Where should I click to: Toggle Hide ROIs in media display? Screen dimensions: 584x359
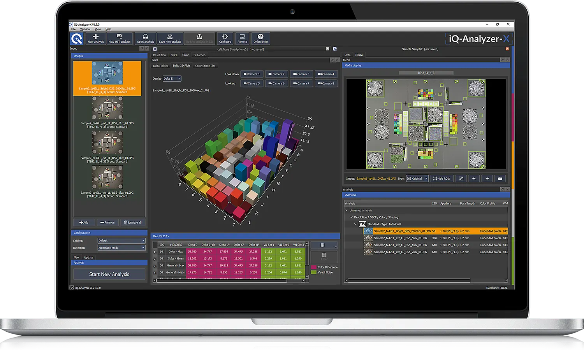(x=442, y=179)
